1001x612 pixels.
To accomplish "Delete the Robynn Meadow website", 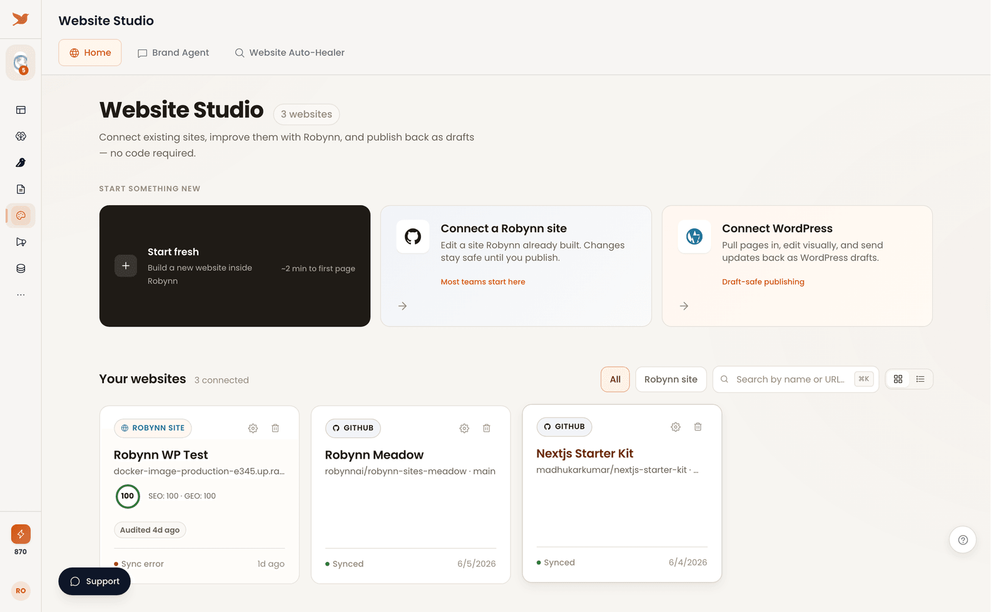I will [x=487, y=429].
